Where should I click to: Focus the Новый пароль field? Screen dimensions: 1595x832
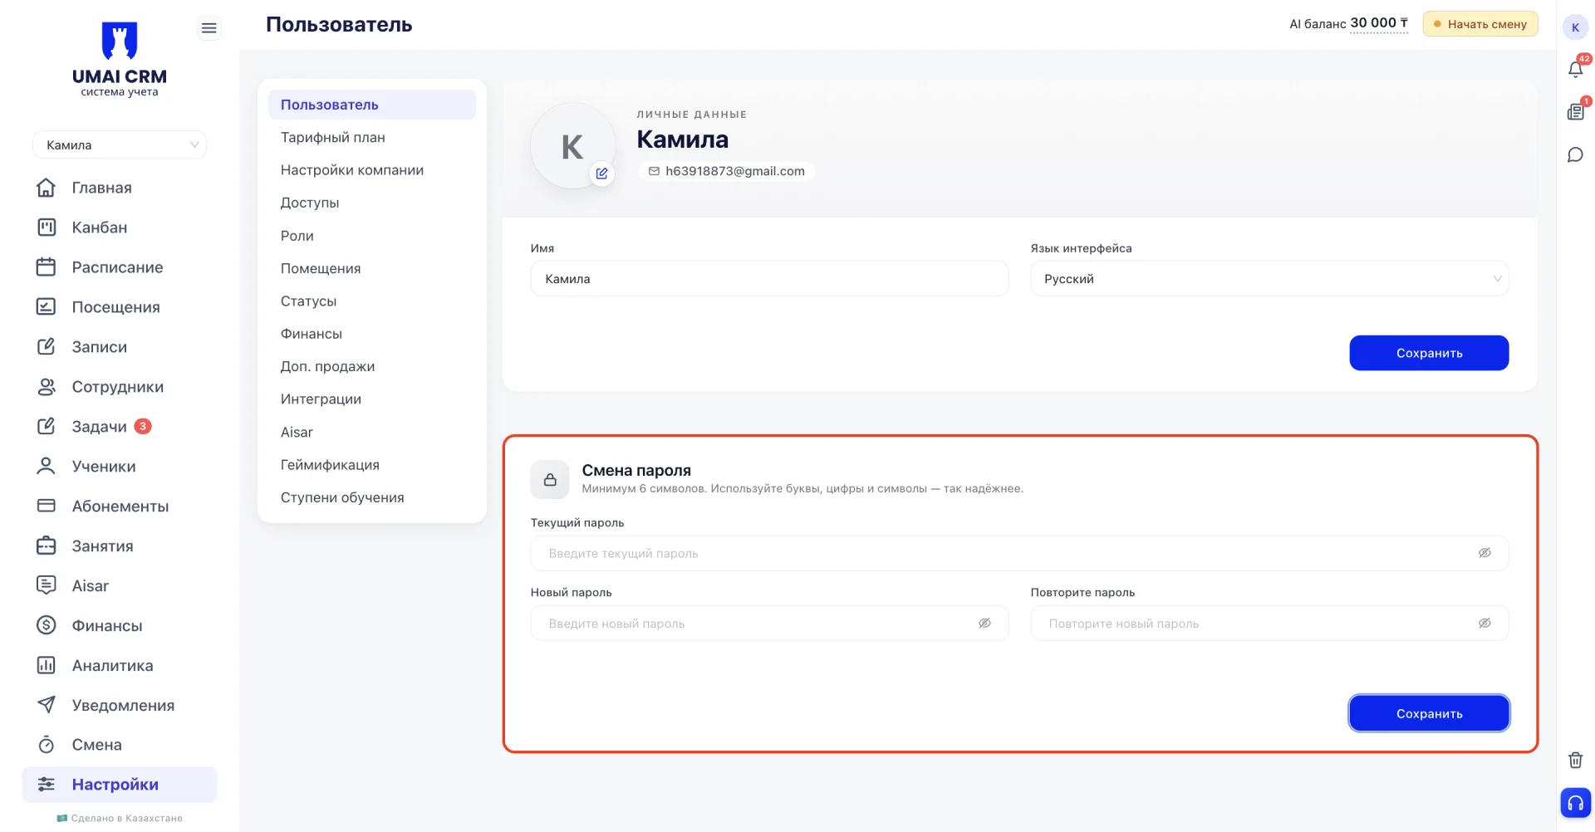769,623
